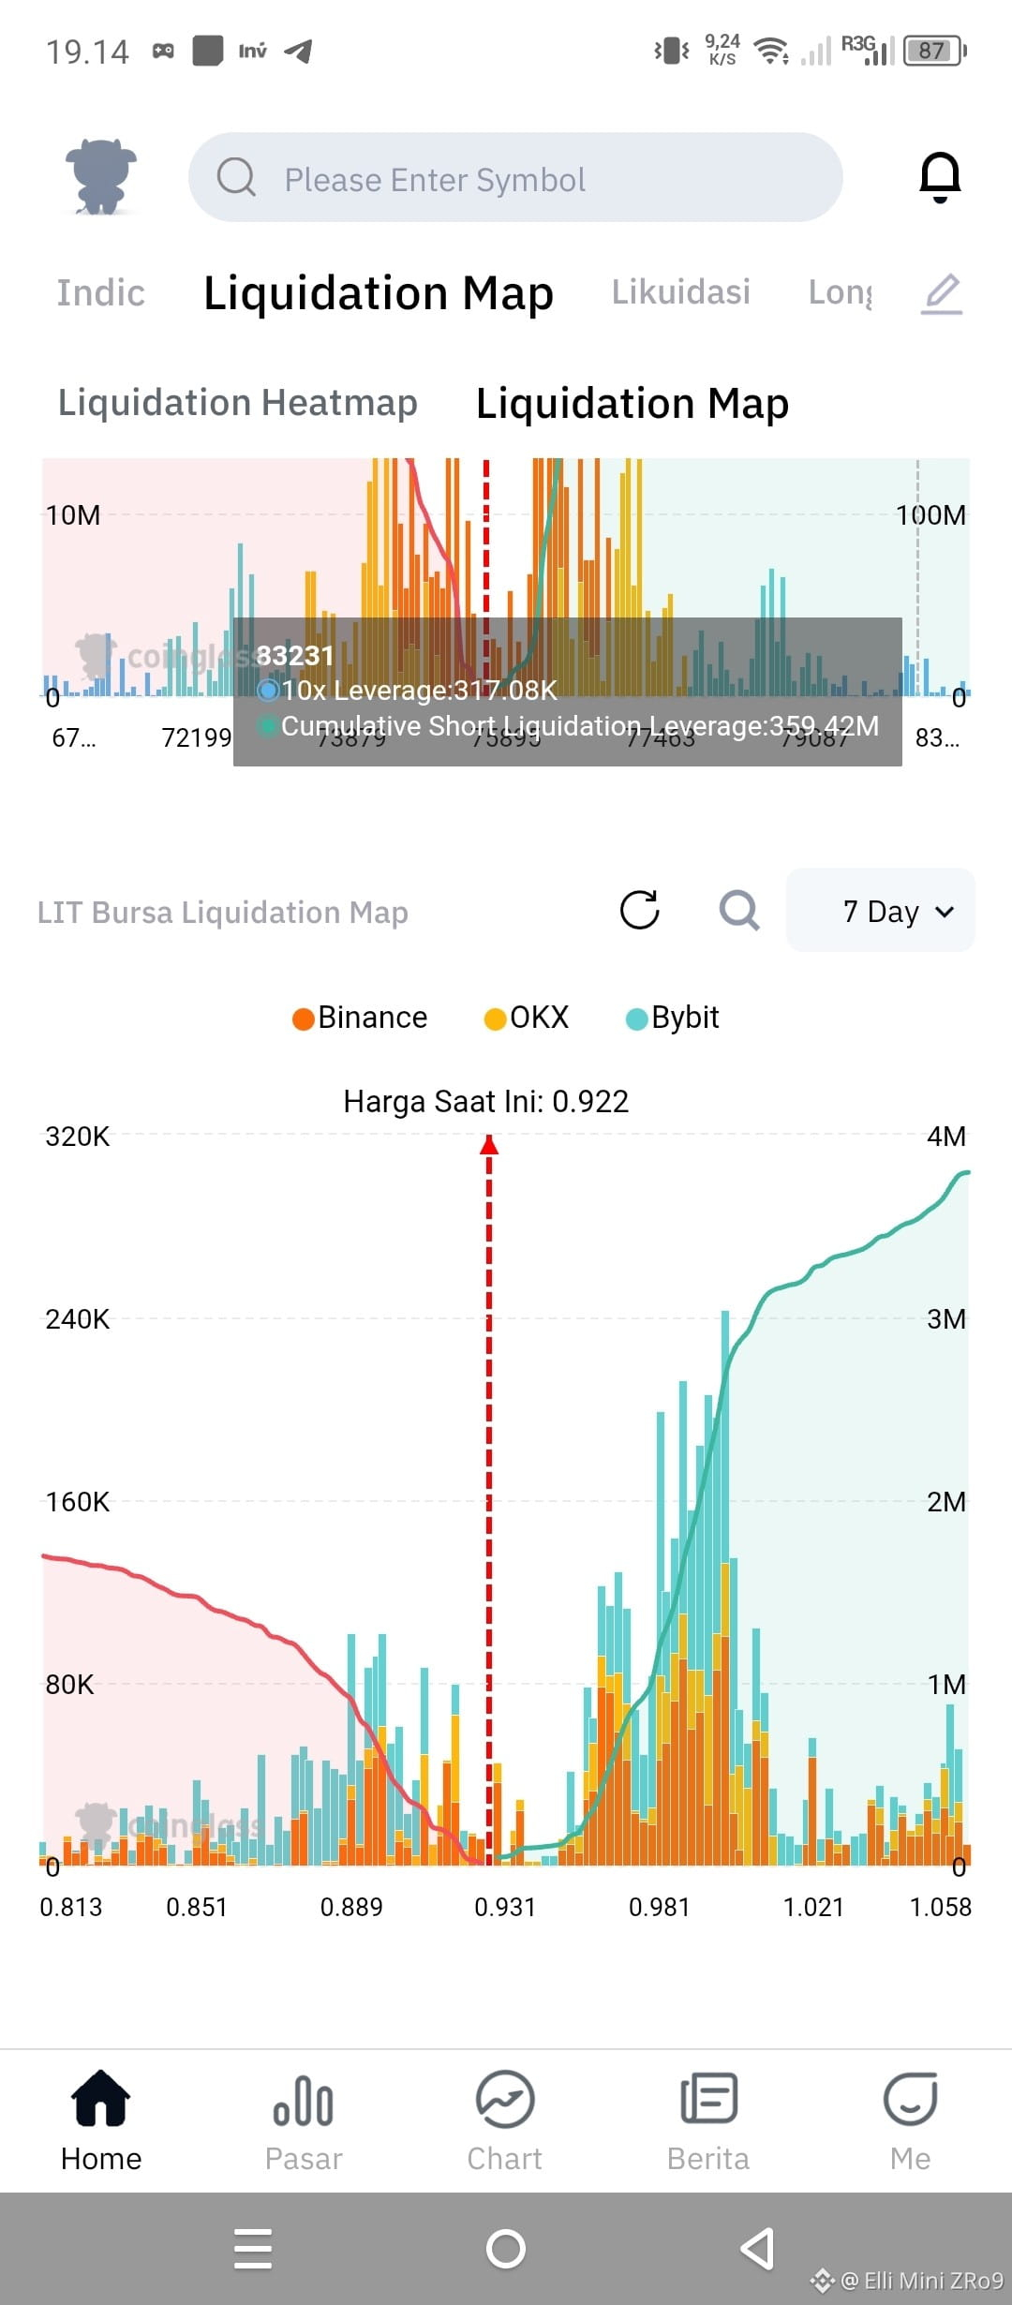Switch to the Long tab
This screenshot has height=2305, width=1012.
[841, 292]
